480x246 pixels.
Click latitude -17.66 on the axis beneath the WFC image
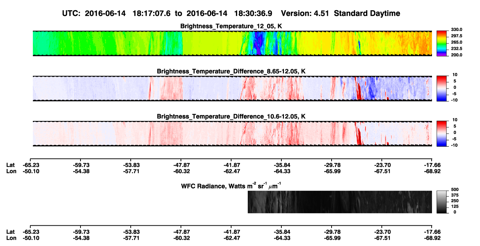pyautogui.click(x=432, y=232)
